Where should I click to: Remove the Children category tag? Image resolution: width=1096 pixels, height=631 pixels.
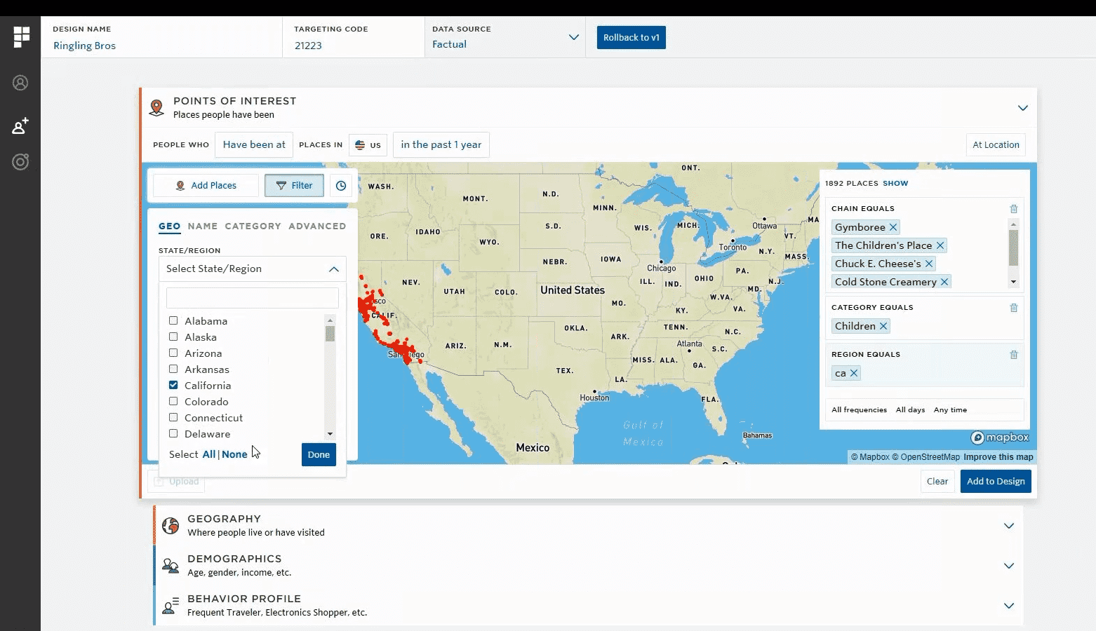click(x=883, y=326)
